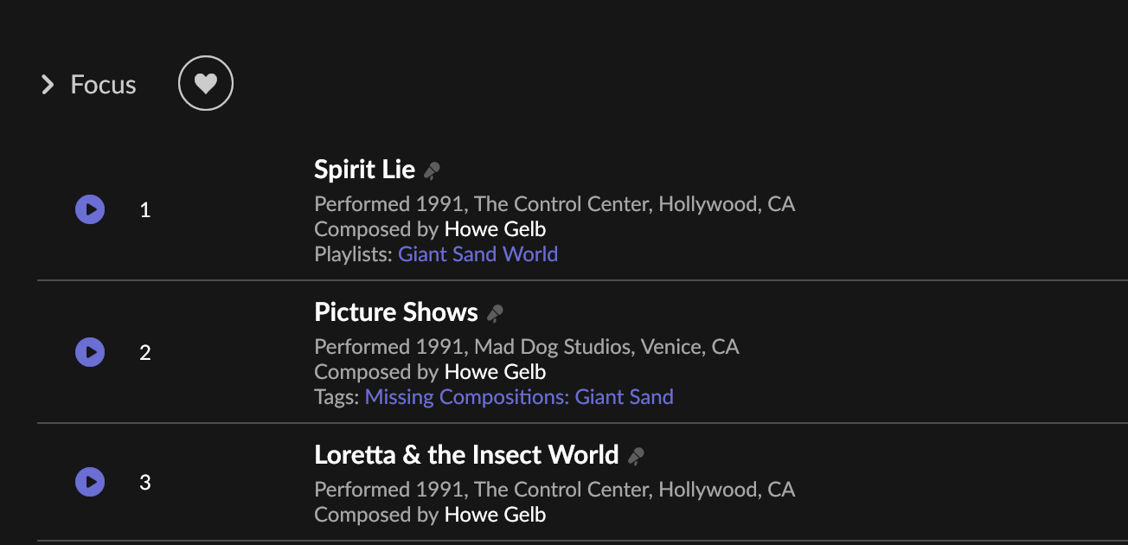This screenshot has height=545, width=1128.
Task: Play track 3 Loretta & the Insect World
Action: 90,482
